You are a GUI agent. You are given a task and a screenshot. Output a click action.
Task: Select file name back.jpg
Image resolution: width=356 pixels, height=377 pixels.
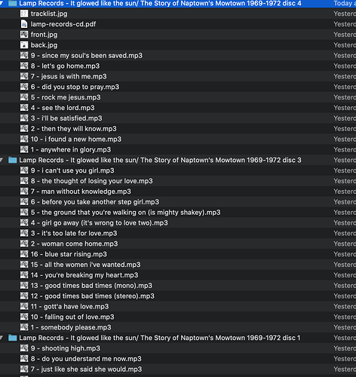point(44,45)
